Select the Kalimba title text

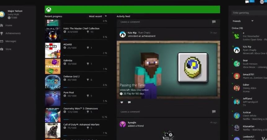point(68,60)
